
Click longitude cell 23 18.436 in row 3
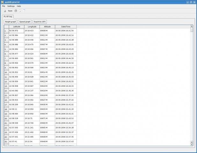pos(32,40)
